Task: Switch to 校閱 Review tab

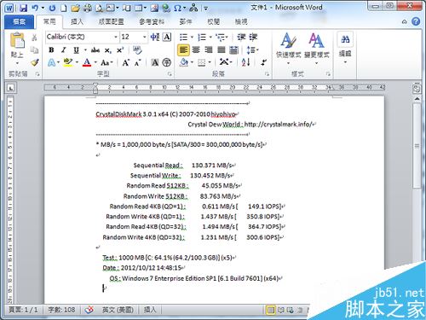Action: click(213, 21)
